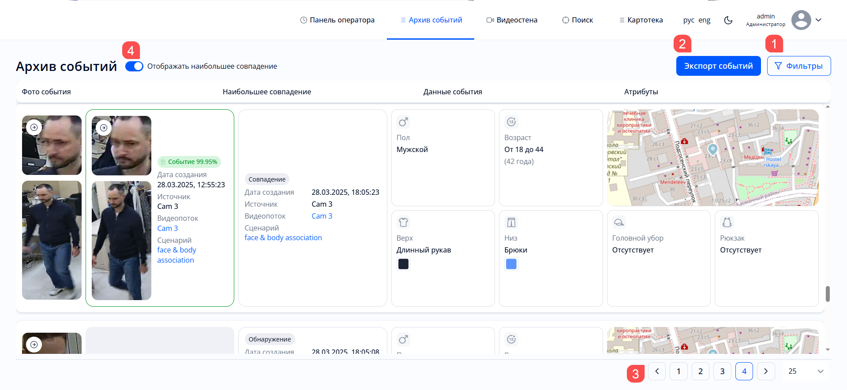The height and width of the screenshot is (390, 847).
Task: Expand the admin account dropdown chevron
Action: [819, 20]
